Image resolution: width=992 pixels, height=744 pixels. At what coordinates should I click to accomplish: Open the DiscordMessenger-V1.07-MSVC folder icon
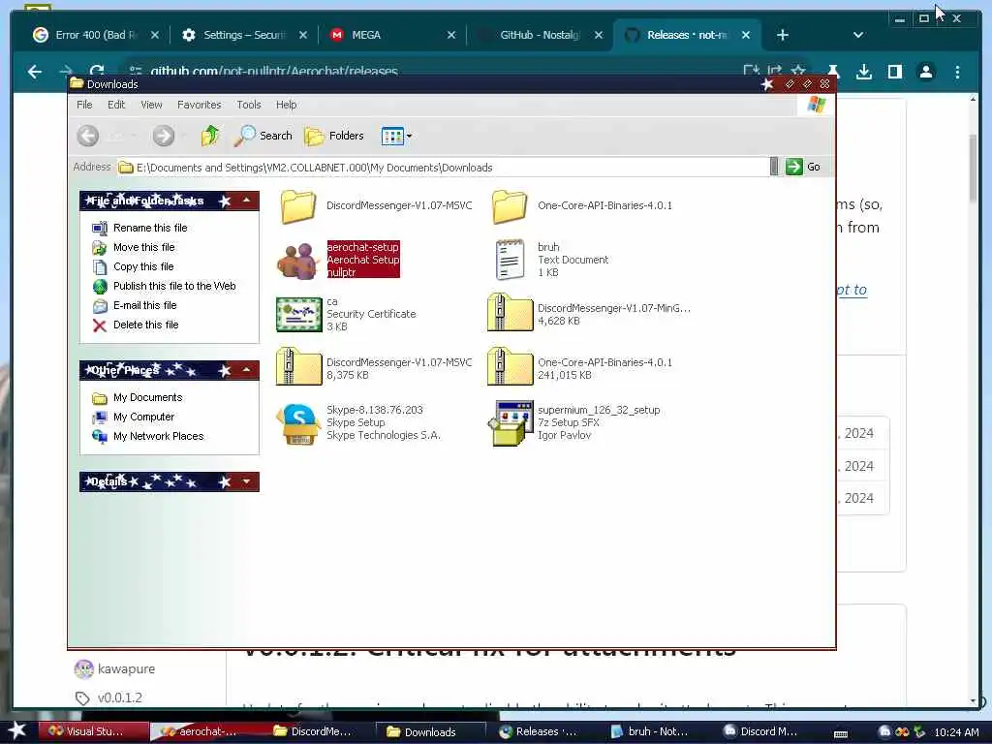298,206
